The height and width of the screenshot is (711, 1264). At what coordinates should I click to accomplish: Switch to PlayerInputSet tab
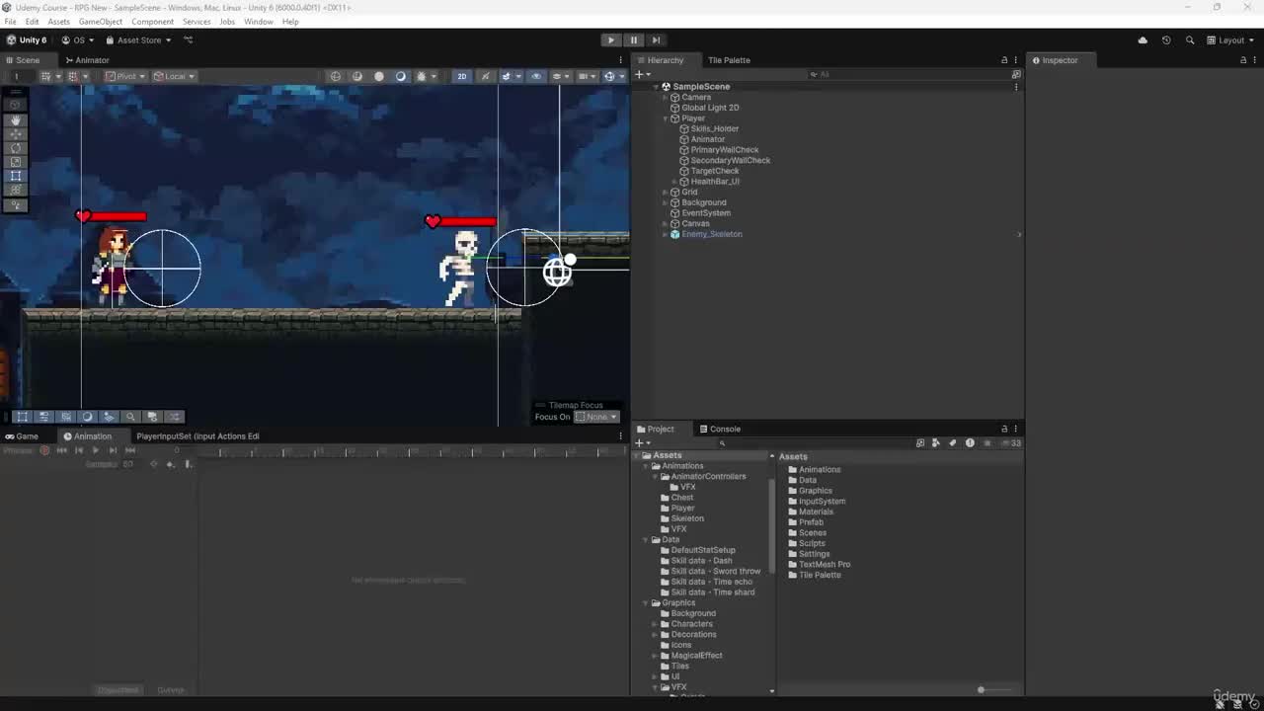pos(197,436)
